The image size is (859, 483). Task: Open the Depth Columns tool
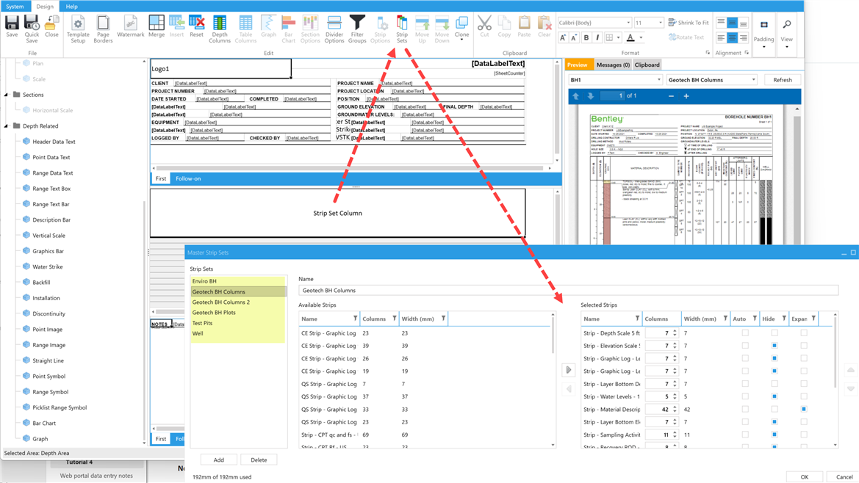(x=220, y=29)
